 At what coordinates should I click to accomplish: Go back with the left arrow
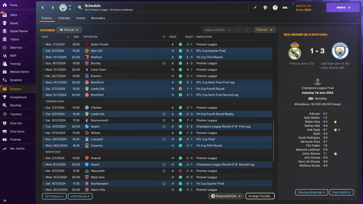pos(43,8)
